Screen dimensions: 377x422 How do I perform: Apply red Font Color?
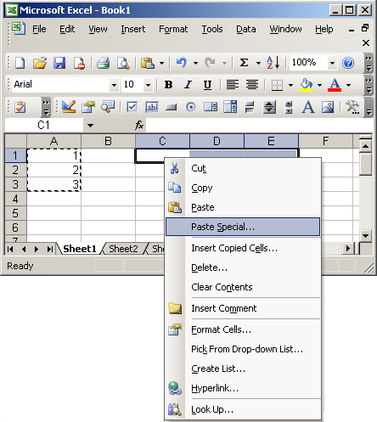tap(335, 85)
